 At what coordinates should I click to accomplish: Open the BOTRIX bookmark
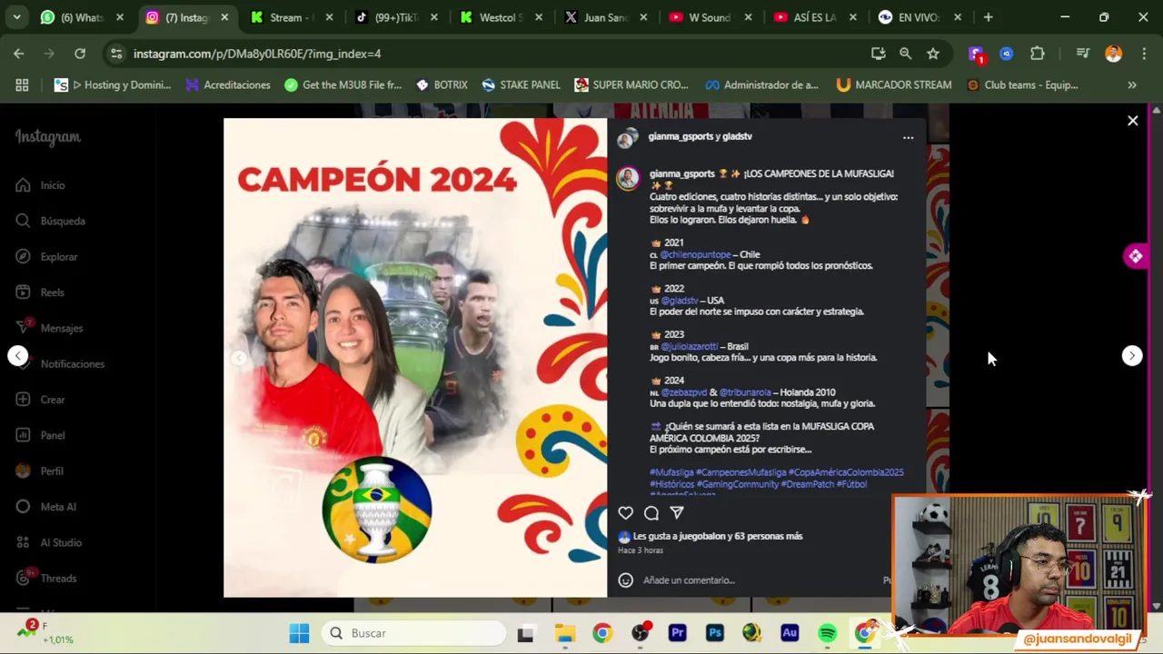[x=442, y=84]
